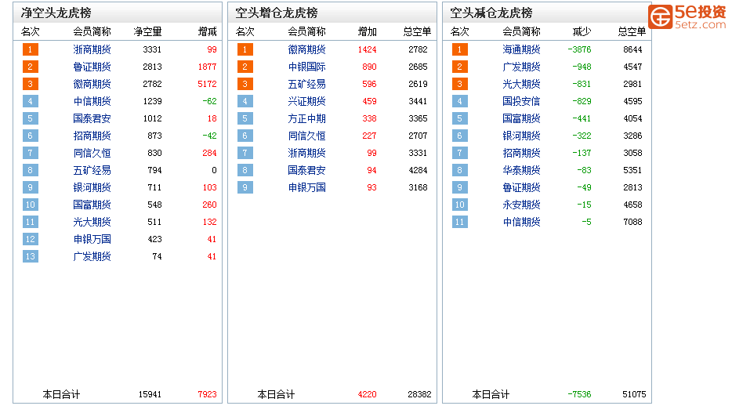Viewport: 732px width, 413px height.
Task: Select 光大期货 with net short 511
Action: coord(92,222)
